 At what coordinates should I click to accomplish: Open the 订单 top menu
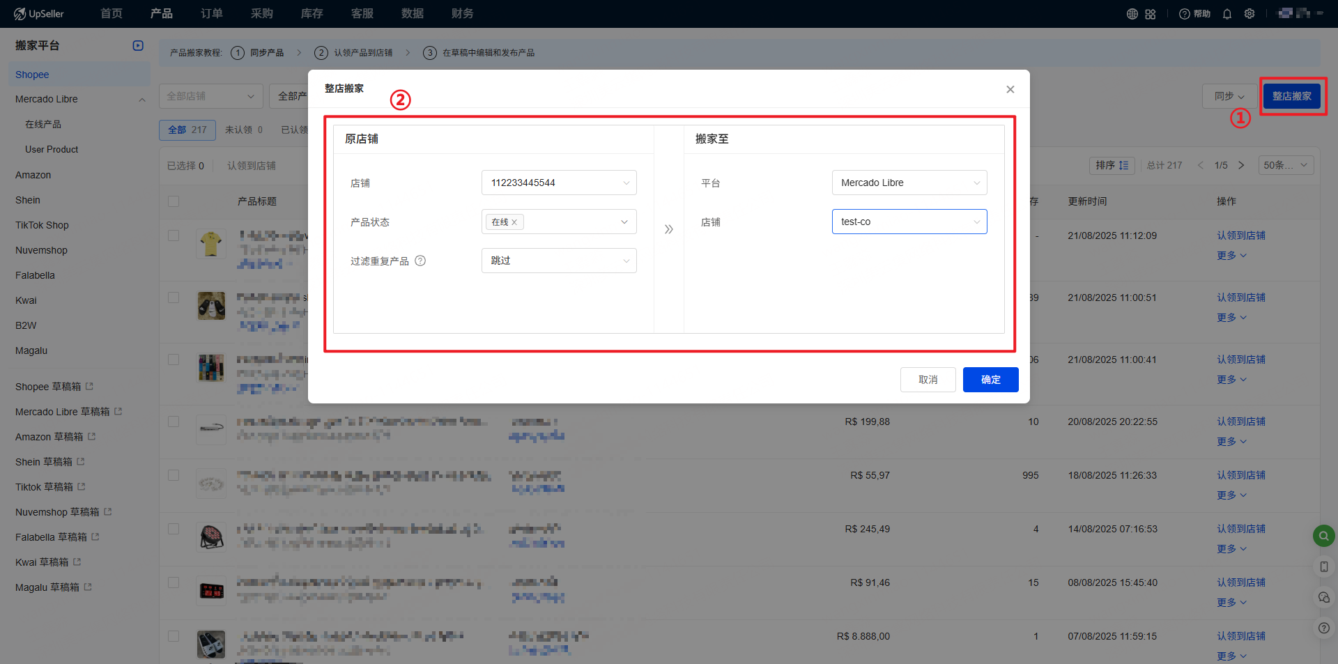click(x=212, y=14)
